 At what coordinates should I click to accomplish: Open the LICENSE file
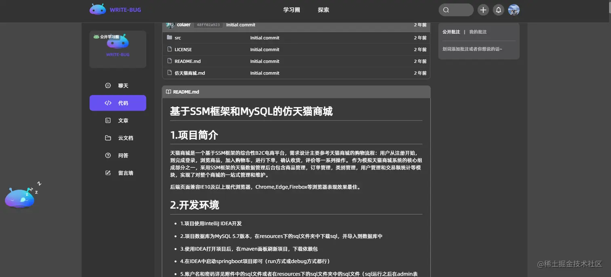[183, 50]
